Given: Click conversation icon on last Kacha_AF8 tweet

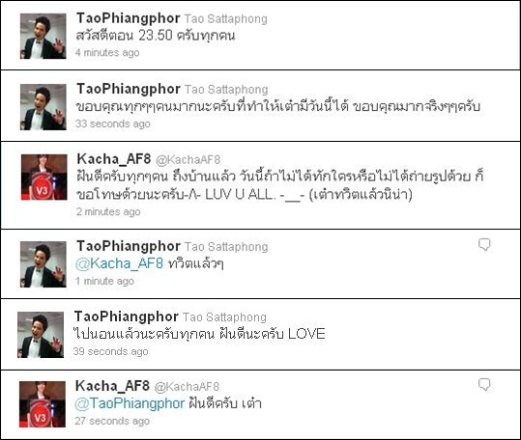Looking at the screenshot, I should click(x=484, y=385).
